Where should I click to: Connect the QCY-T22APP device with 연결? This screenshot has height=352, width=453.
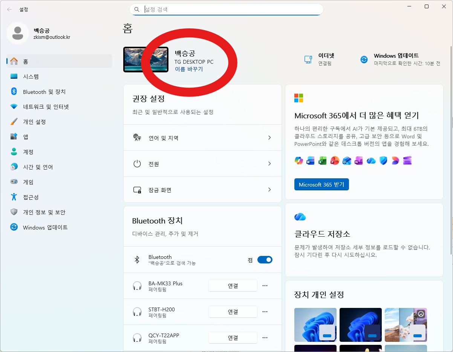click(x=233, y=338)
